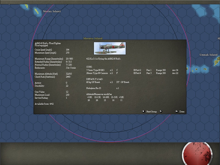Select the Shemya Island map label
The width and height of the screenshot is (220, 165).
click(93, 38)
